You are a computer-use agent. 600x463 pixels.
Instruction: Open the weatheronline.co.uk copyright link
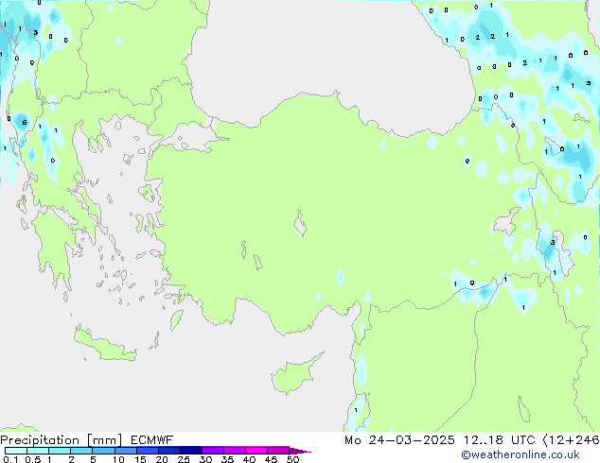point(520,454)
